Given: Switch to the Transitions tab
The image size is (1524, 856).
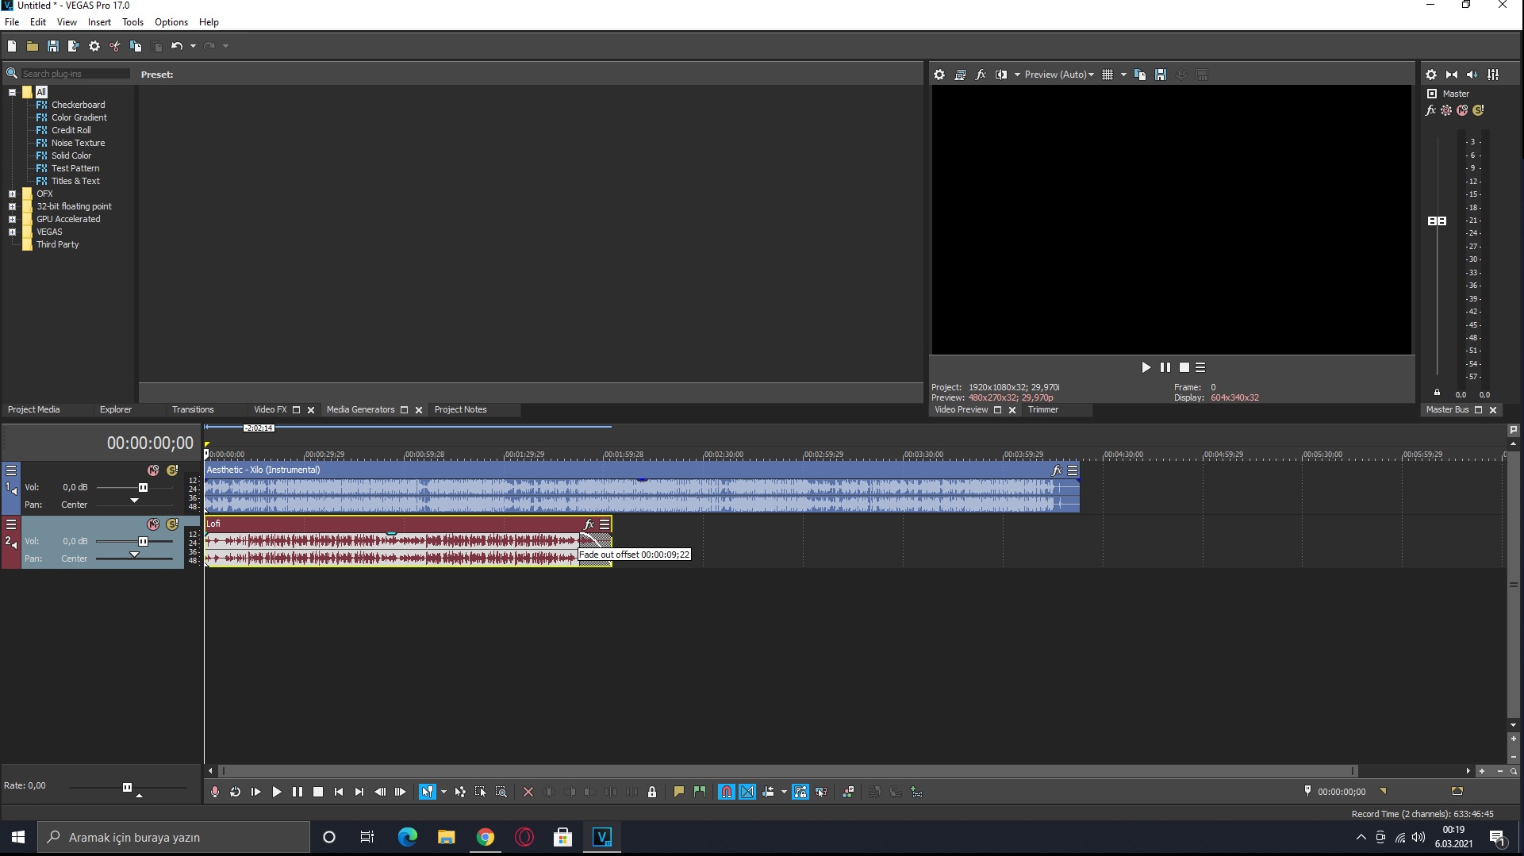Looking at the screenshot, I should 193,409.
